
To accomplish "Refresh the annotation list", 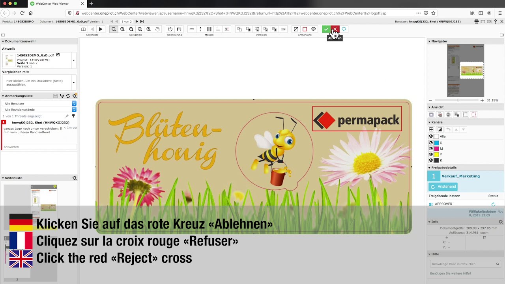I will (68, 96).
